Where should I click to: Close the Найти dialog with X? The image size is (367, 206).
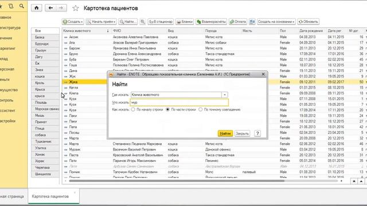tap(263, 74)
